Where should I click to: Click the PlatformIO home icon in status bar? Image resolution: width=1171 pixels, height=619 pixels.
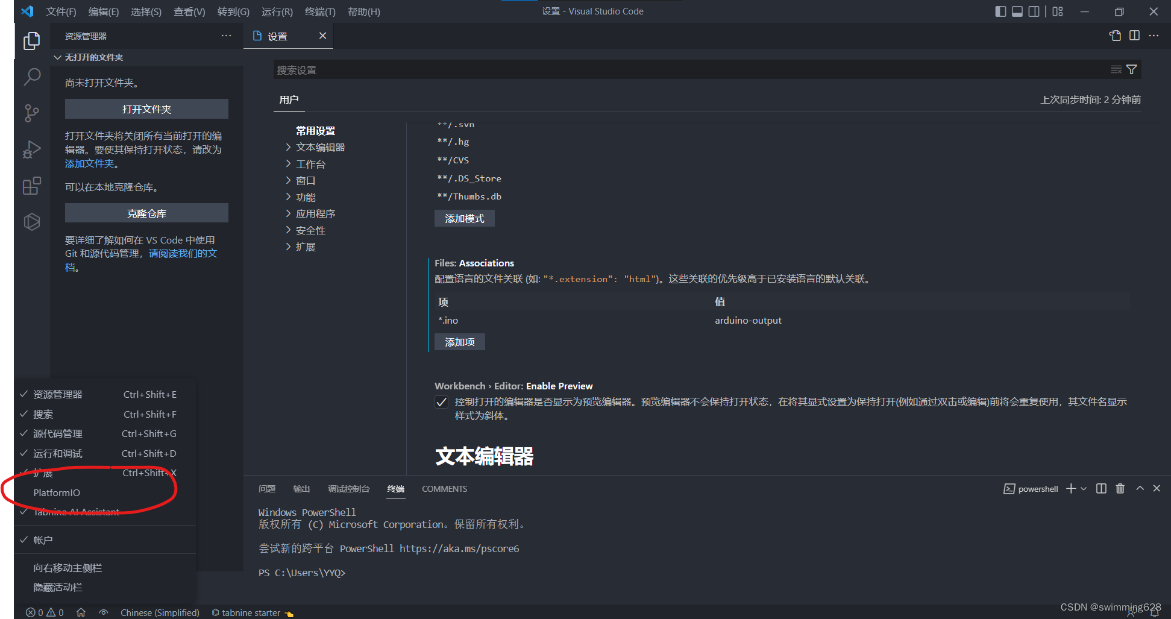click(81, 612)
